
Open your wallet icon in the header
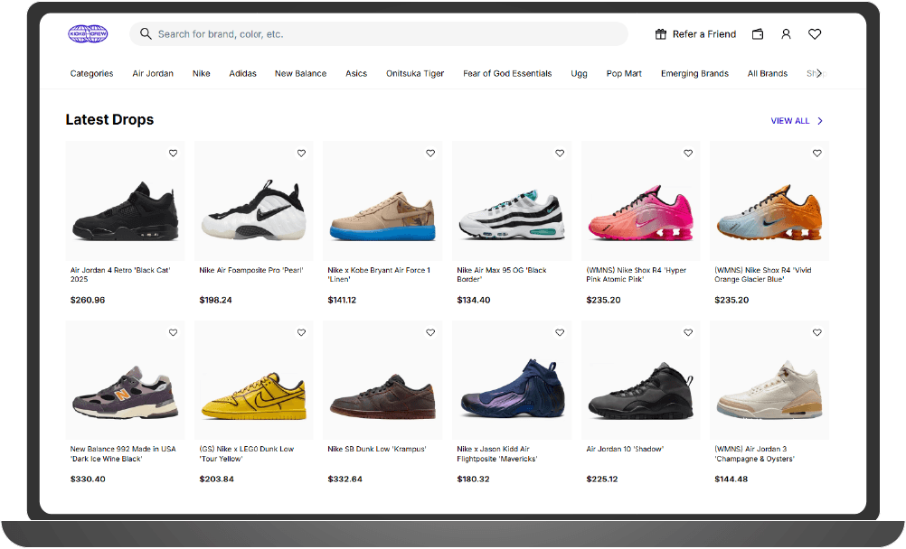758,33
